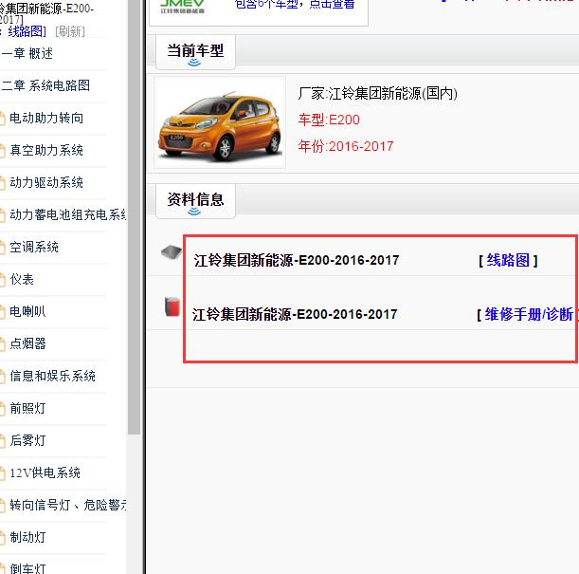
Task: Click document icon beside 动力驱动系统
Action: 2,183
